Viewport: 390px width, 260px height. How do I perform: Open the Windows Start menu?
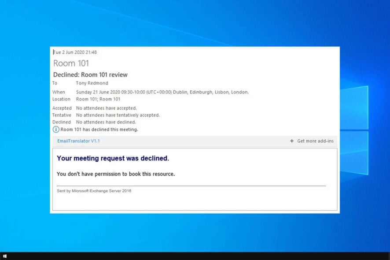(5, 256)
